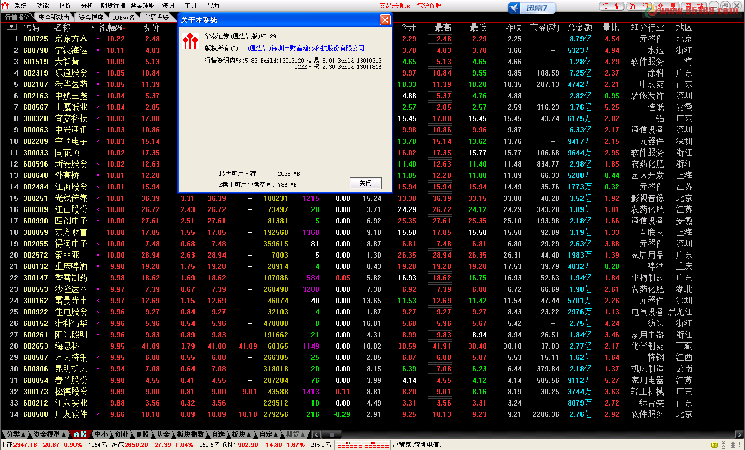Expand the 资金模型▲ bottom tab menu
Viewport: 745px width, 450px height.
[x=49, y=434]
